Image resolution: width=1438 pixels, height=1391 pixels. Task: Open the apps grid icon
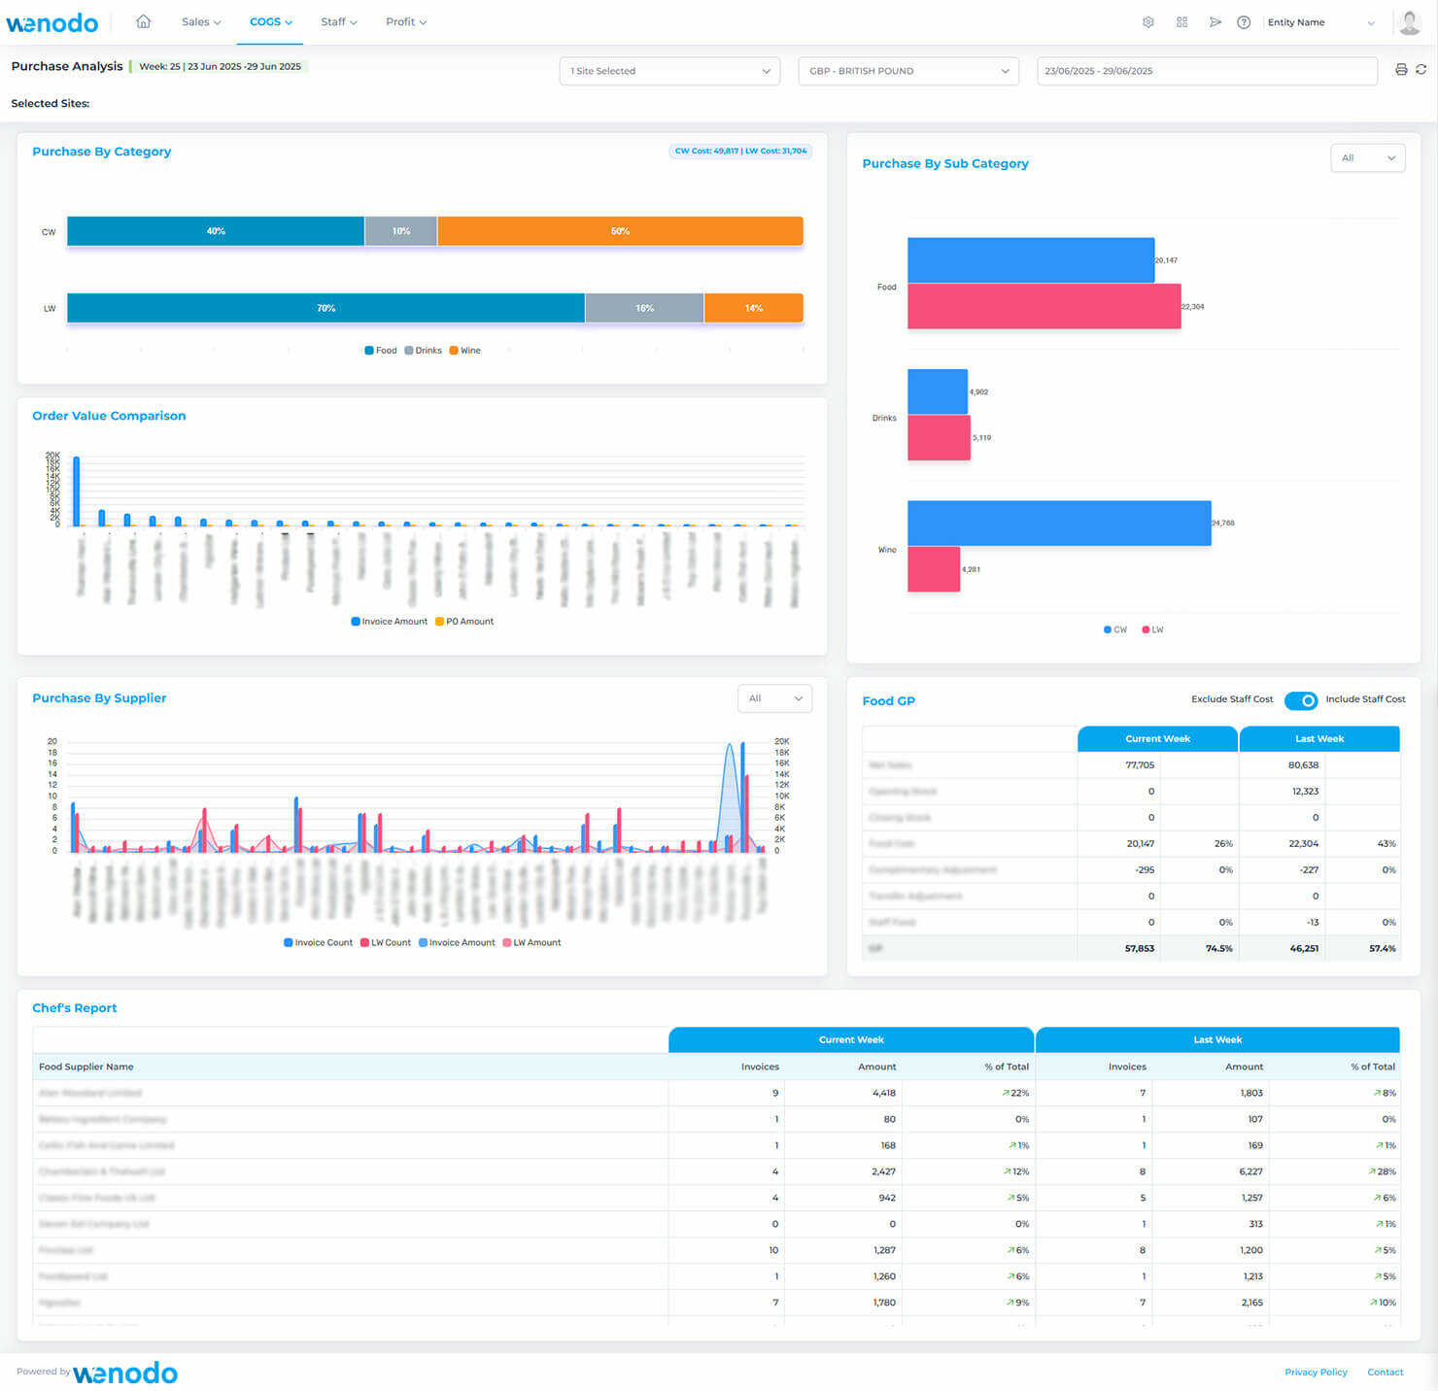(1181, 21)
